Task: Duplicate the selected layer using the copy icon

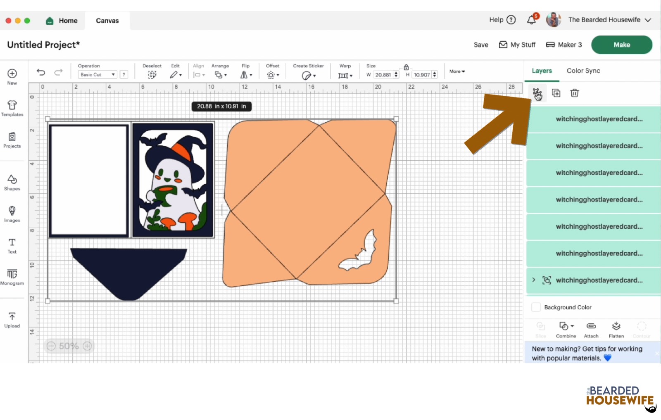Action: [x=556, y=93]
